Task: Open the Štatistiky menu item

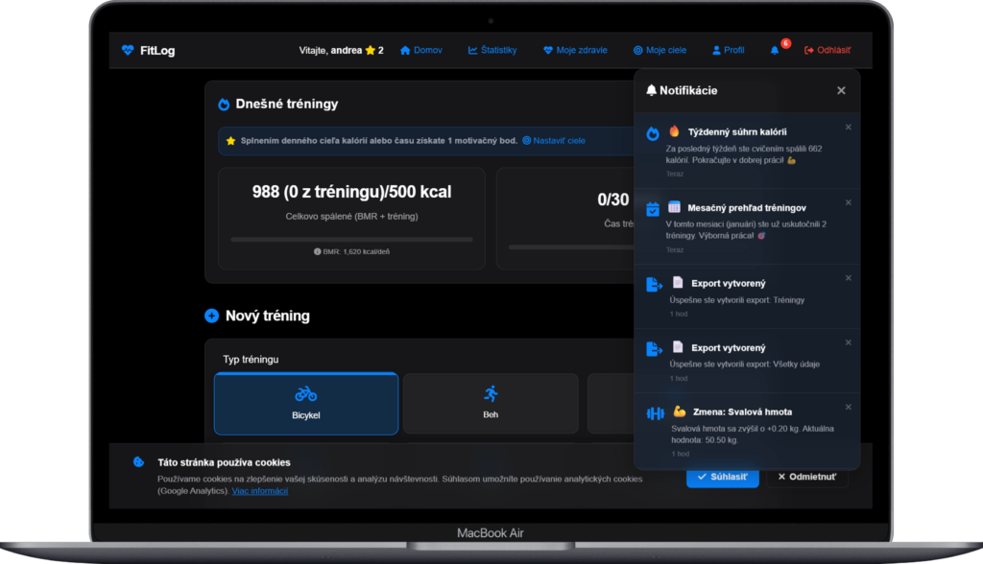Action: (x=492, y=51)
